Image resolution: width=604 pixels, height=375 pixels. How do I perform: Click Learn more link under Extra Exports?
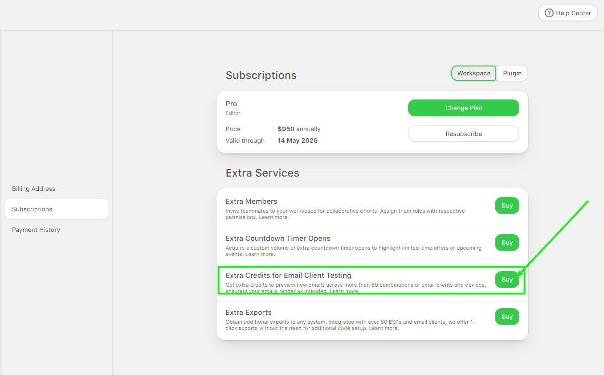click(x=384, y=328)
